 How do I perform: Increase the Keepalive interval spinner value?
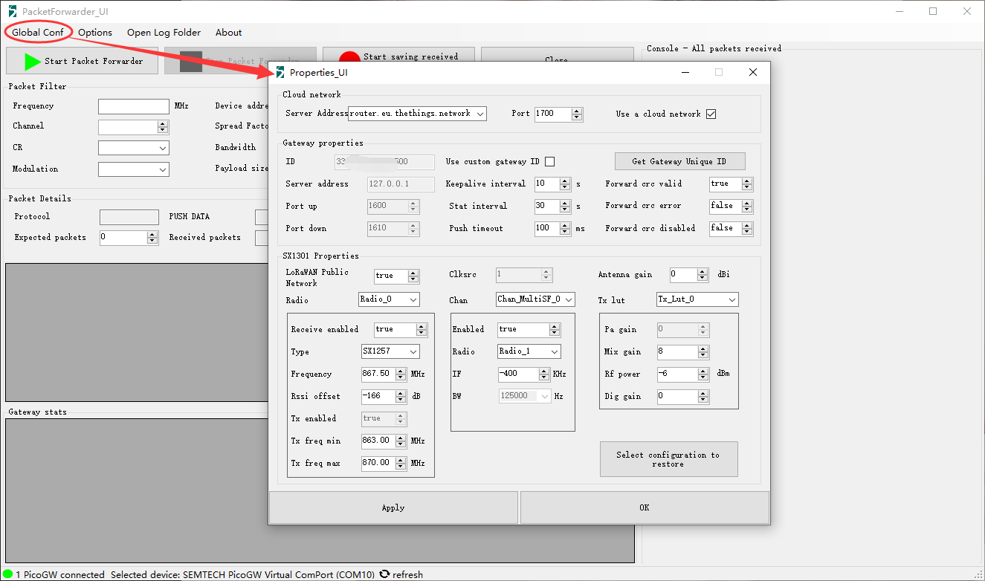pyautogui.click(x=565, y=181)
